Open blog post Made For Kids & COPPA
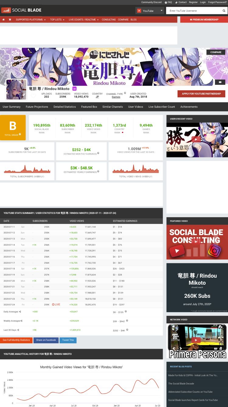 [193, 375]
